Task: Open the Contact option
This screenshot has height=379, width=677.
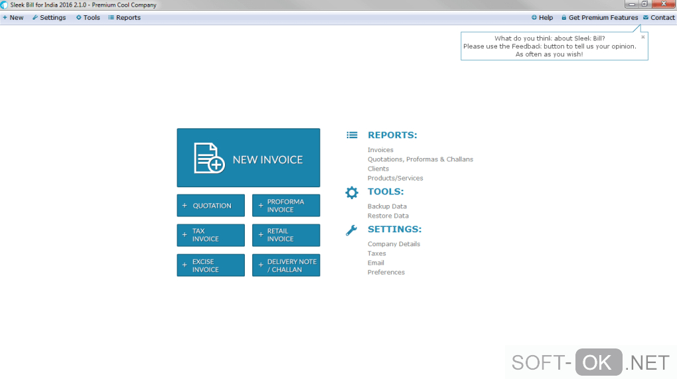Action: coord(659,18)
